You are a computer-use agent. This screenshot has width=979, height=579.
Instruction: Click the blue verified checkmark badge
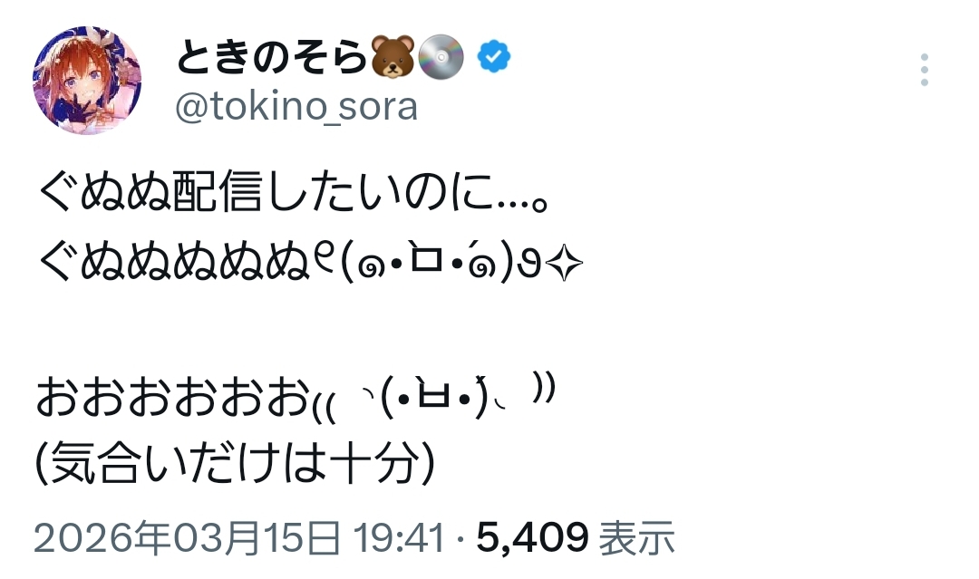point(494,59)
